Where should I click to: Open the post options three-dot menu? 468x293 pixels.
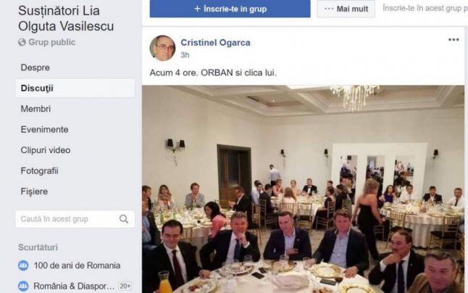[x=454, y=40]
